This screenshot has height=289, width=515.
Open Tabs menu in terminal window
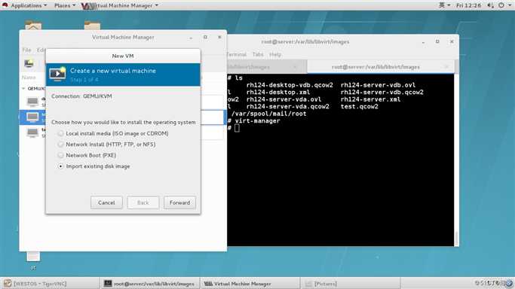258,54
